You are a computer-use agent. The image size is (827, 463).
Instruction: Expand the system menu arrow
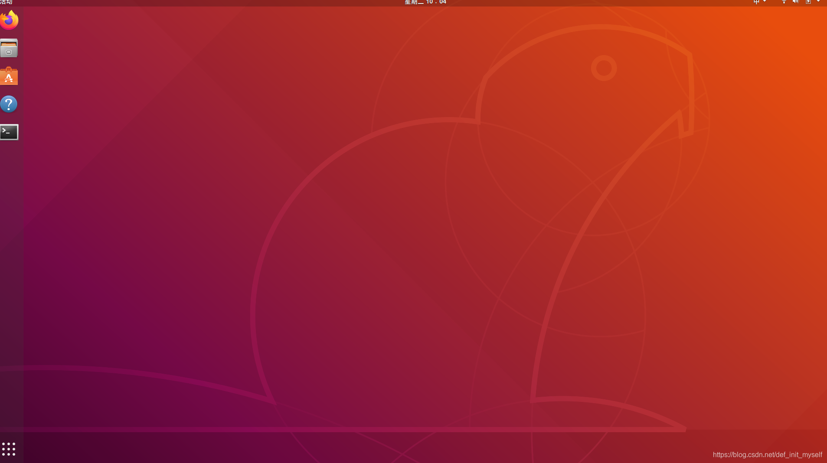tap(818, 2)
